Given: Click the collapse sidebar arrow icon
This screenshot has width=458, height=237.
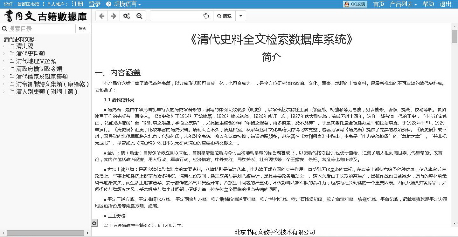Looking at the screenshot, I should 94,223.
